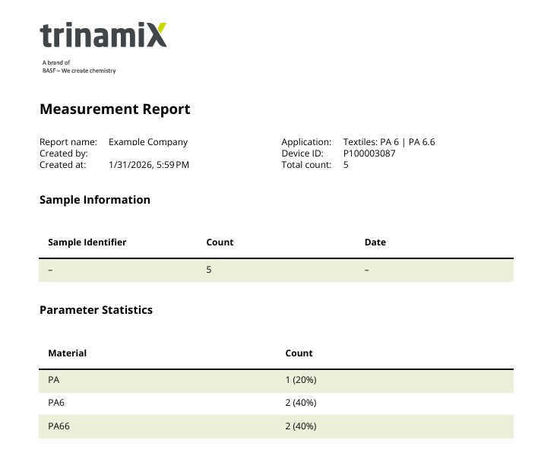Click the Date column header

[x=375, y=242]
